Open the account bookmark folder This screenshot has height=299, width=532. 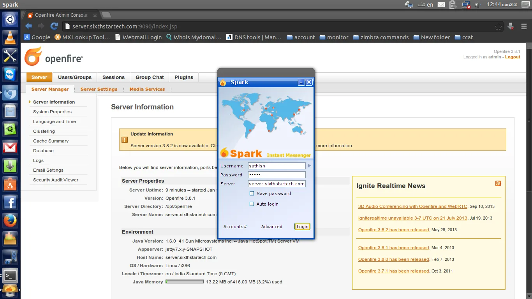(x=301, y=37)
